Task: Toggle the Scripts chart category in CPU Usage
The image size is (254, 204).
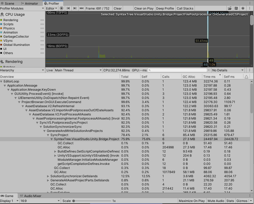Action: click(8, 24)
